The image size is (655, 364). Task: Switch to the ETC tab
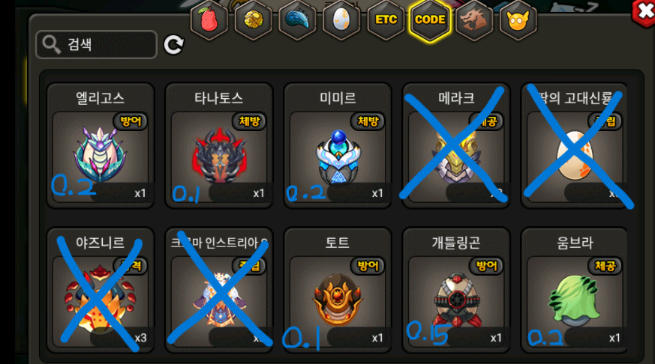pyautogui.click(x=386, y=19)
